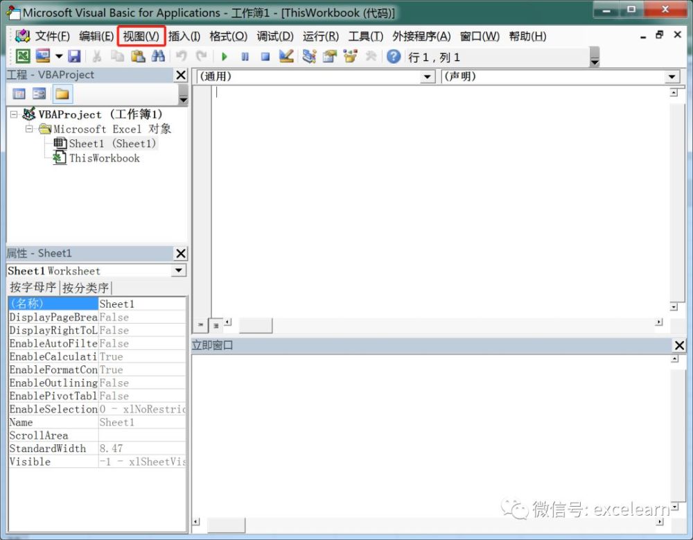Click the code editor text area

pos(441,201)
